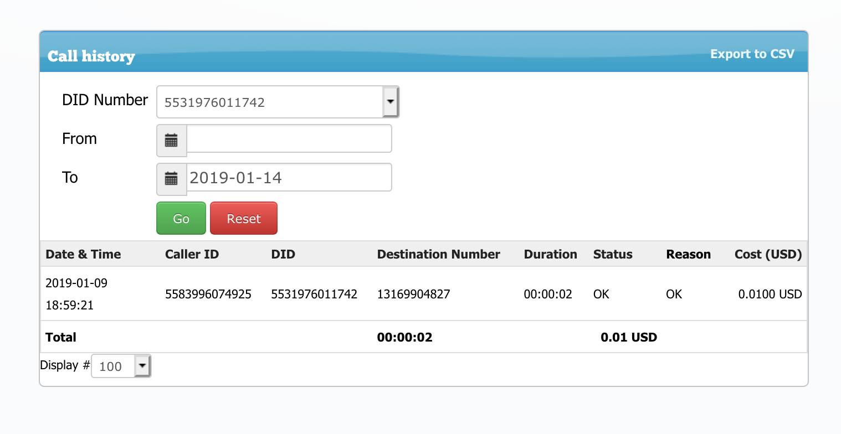Export call history to CSV

coord(752,54)
